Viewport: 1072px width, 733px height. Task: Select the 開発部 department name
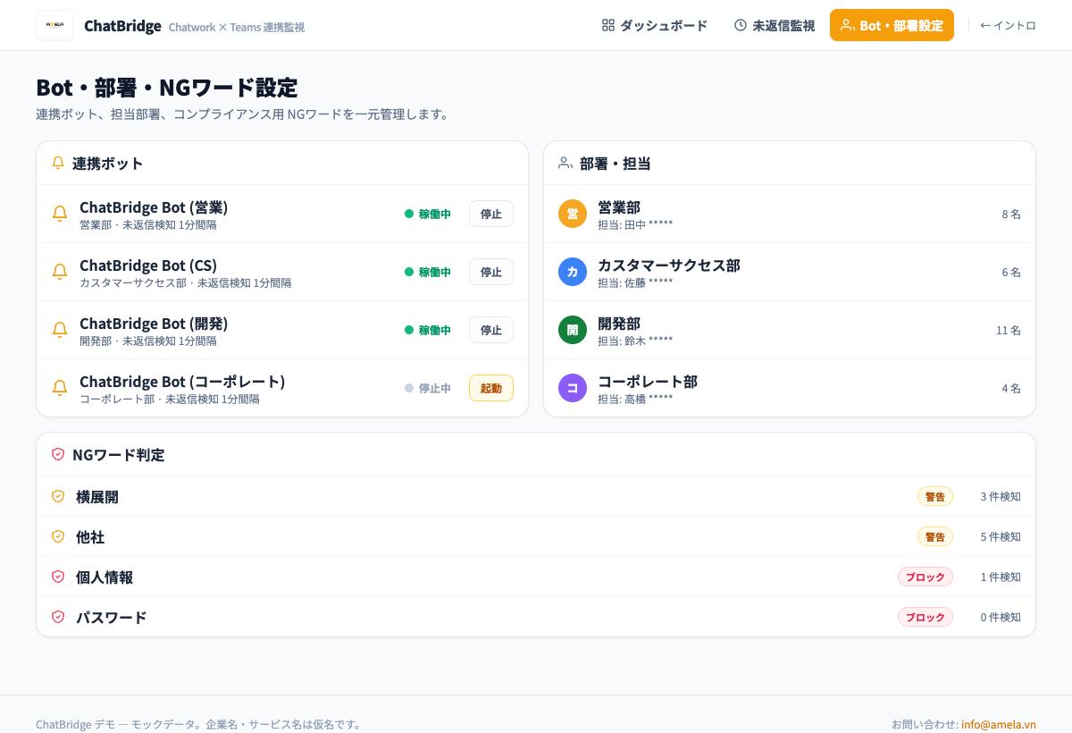619,323
